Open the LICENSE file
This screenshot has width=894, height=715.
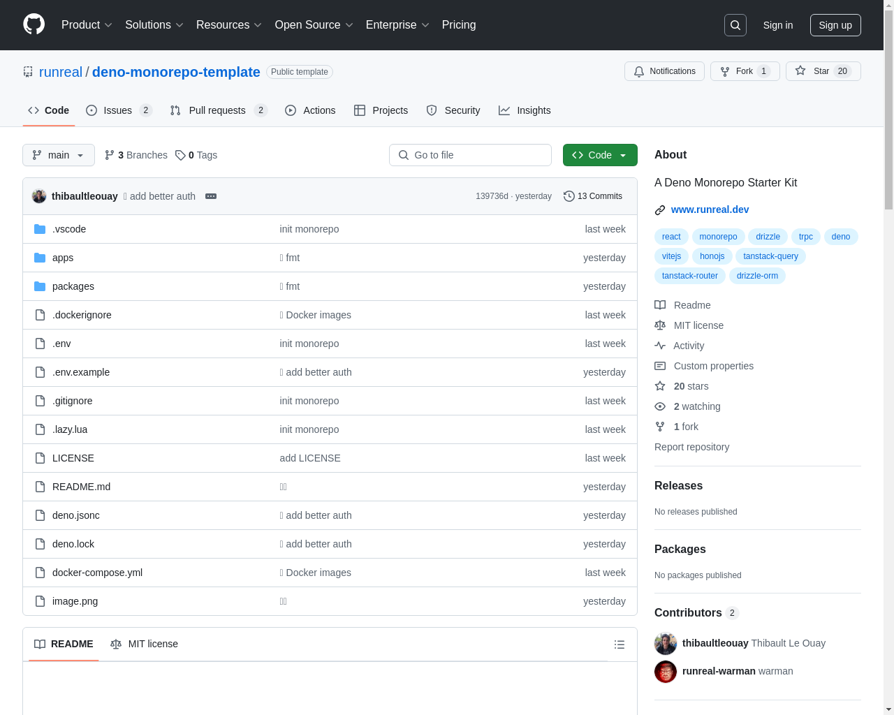click(x=73, y=458)
